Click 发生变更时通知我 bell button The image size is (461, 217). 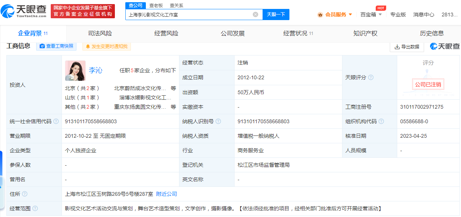(x=107, y=46)
